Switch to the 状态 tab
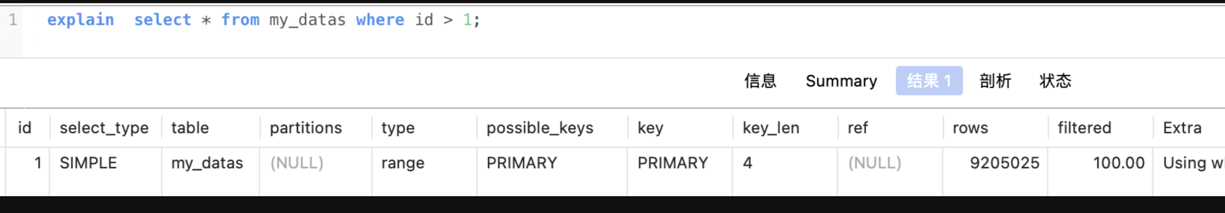Viewport: 1225px width, 213px height. tap(1055, 81)
